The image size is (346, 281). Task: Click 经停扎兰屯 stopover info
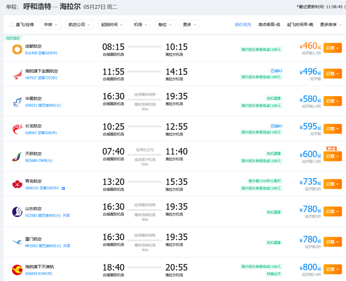[145, 150]
